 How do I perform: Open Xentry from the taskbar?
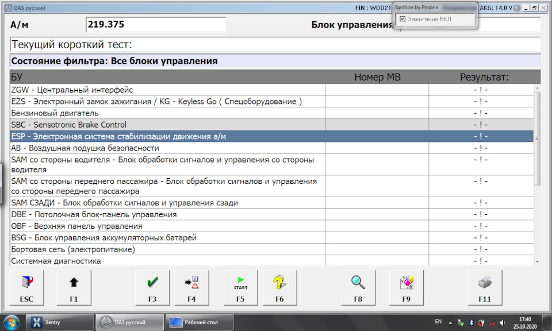point(59,322)
